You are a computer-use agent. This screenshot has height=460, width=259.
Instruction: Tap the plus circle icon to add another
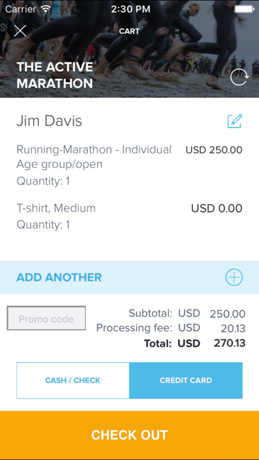click(234, 277)
